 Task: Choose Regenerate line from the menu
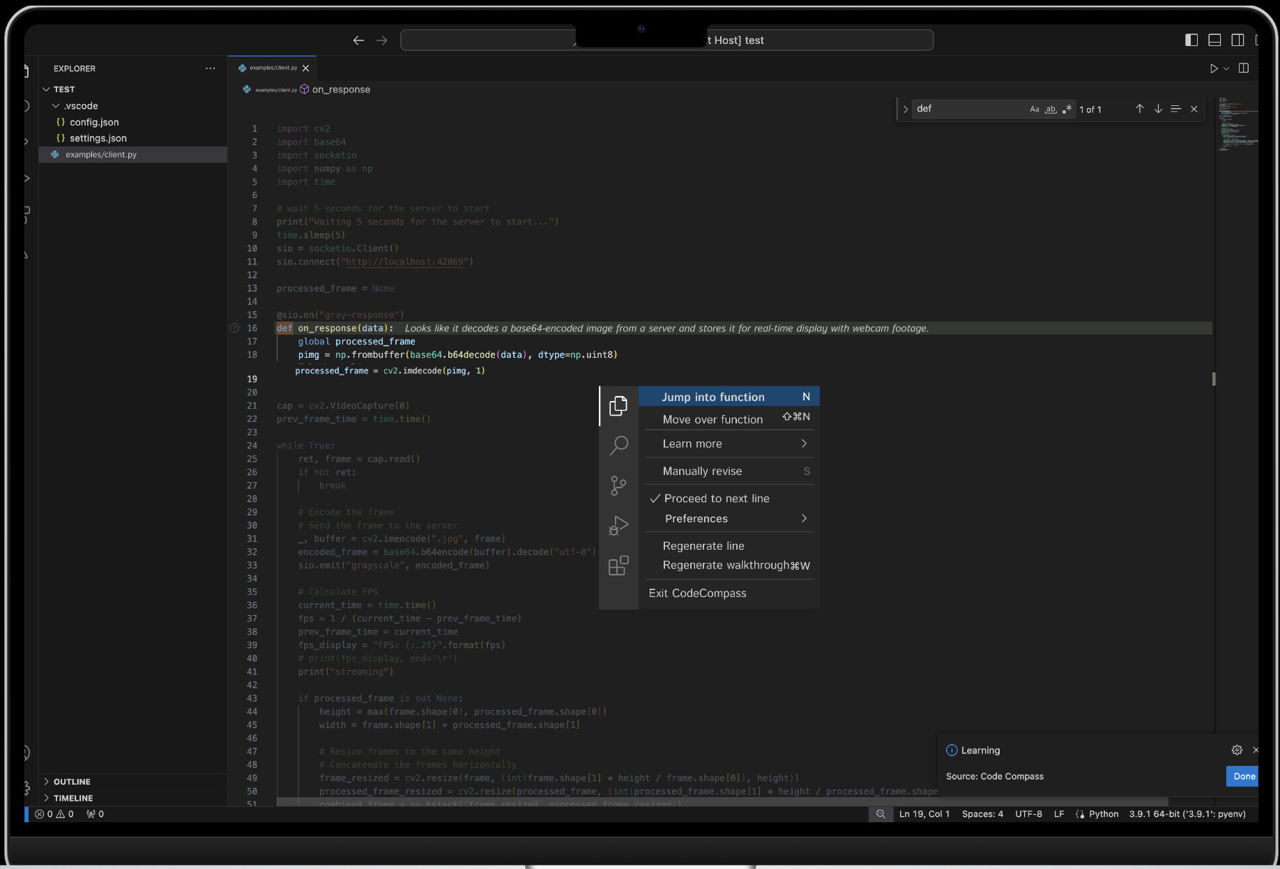click(703, 546)
